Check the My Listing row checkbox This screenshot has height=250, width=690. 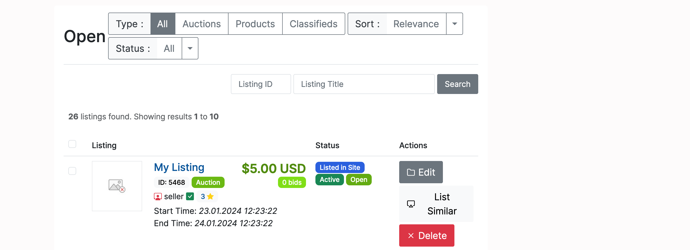click(x=72, y=171)
